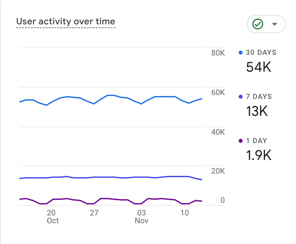Click the 03 Nov date axis label
This screenshot has height=244, width=296.
[x=142, y=216]
